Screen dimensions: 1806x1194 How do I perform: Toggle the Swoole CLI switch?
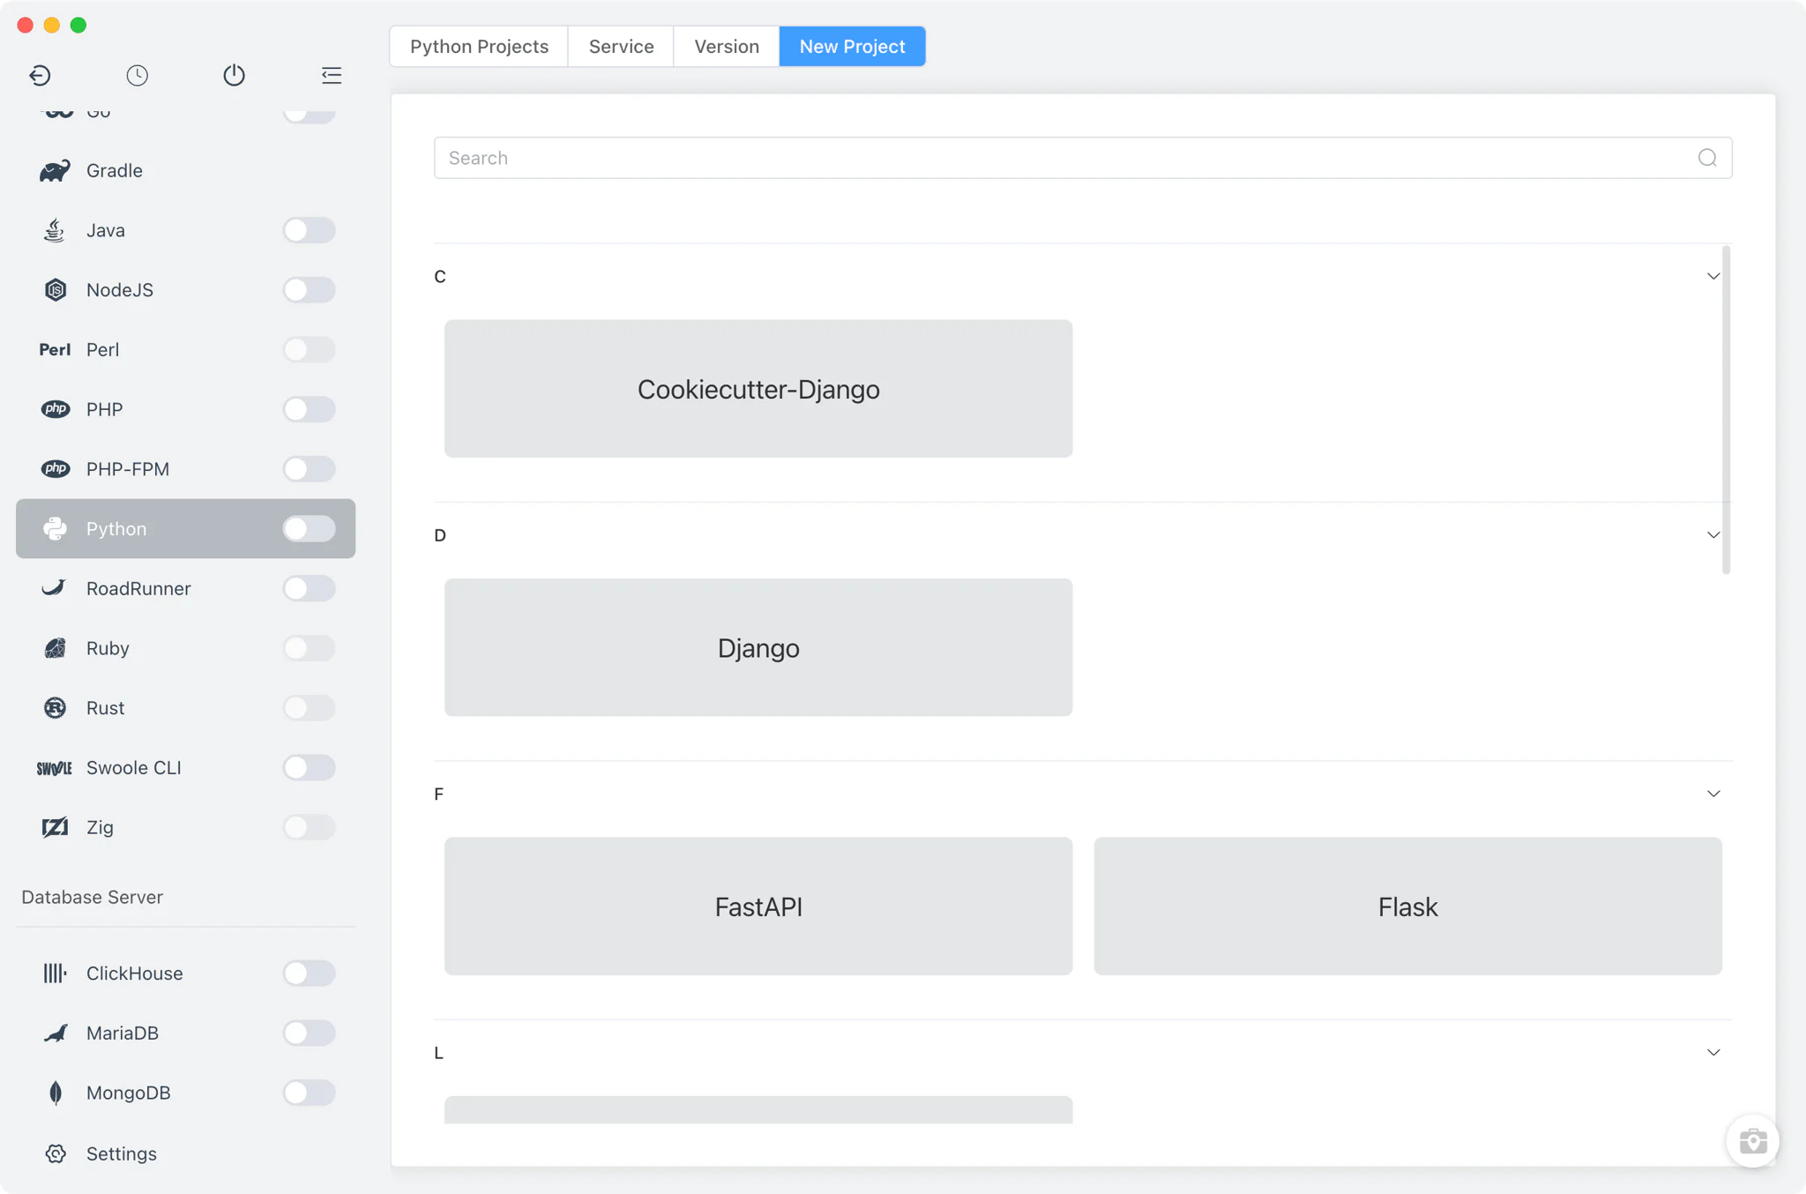point(309,768)
